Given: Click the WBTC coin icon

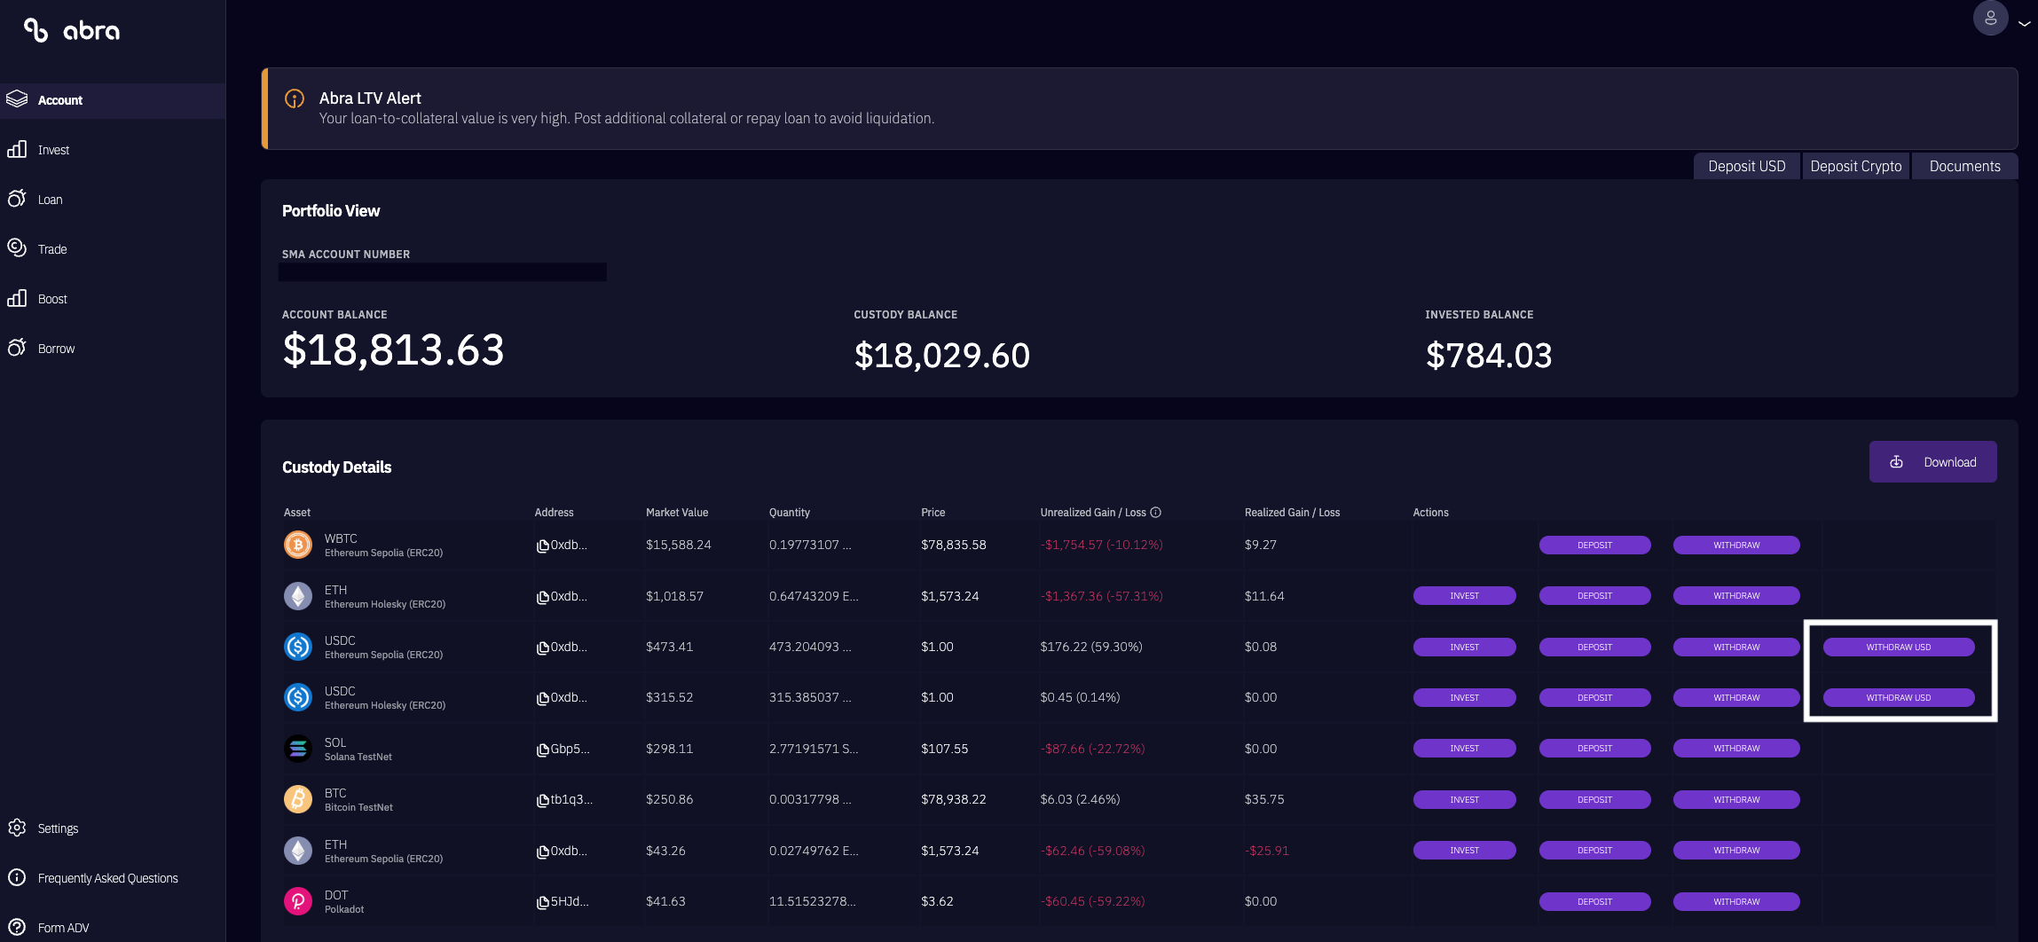Looking at the screenshot, I should [x=298, y=545].
